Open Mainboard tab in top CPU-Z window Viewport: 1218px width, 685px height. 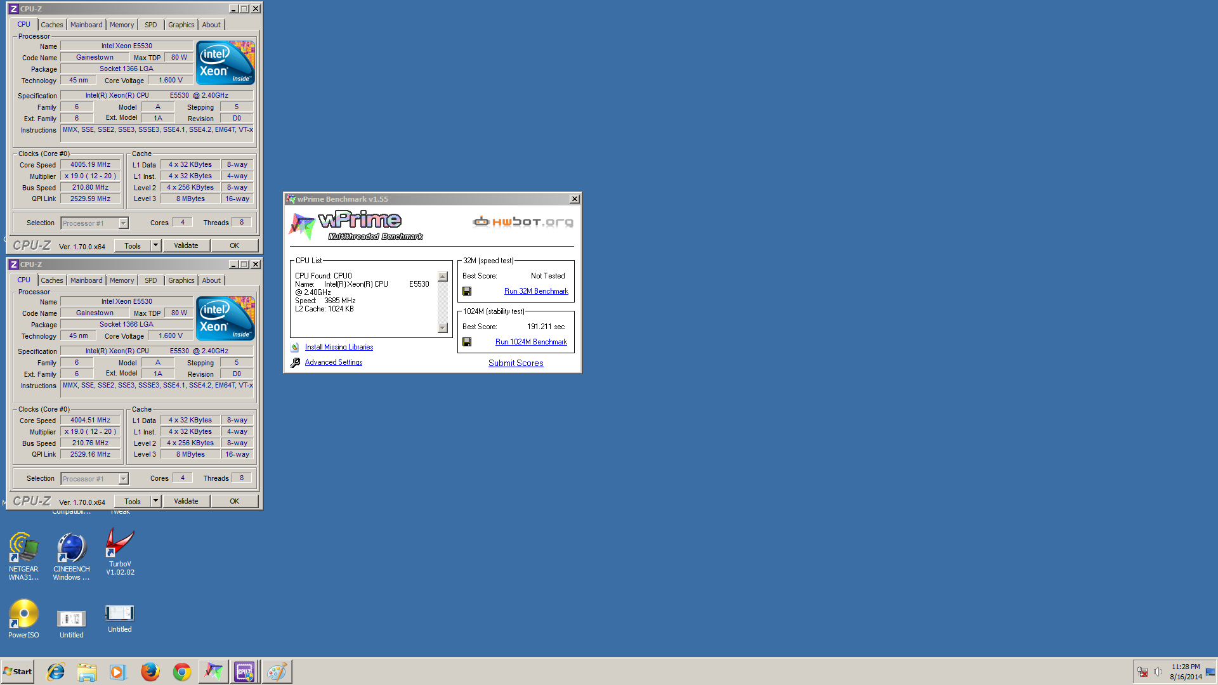[x=86, y=25]
